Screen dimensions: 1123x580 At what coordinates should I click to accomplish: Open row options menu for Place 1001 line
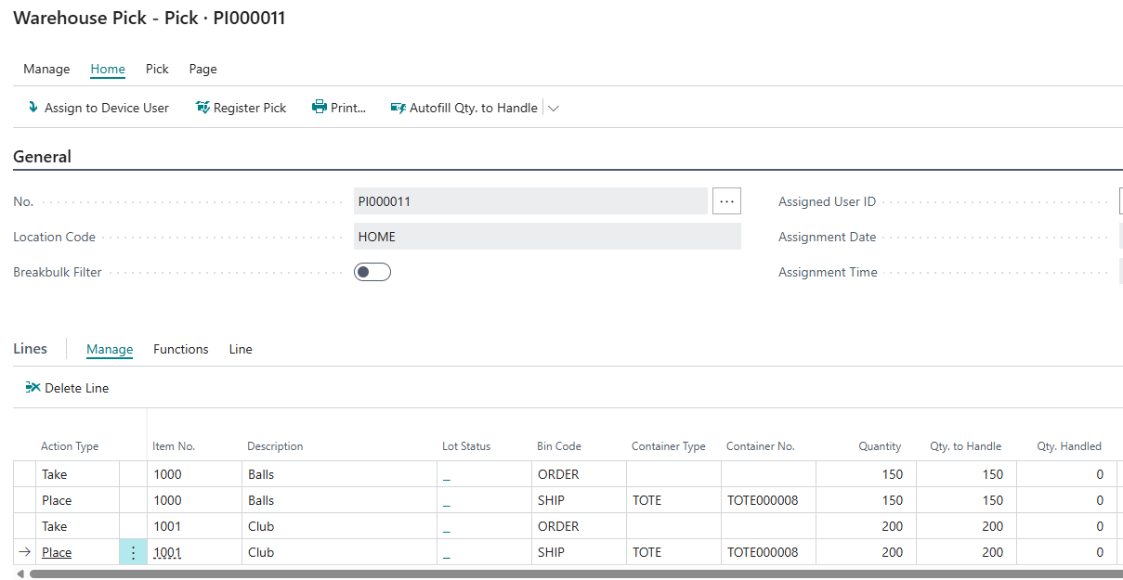[x=133, y=552]
